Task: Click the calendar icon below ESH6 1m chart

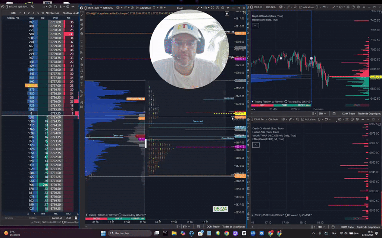Action: tap(333, 227)
